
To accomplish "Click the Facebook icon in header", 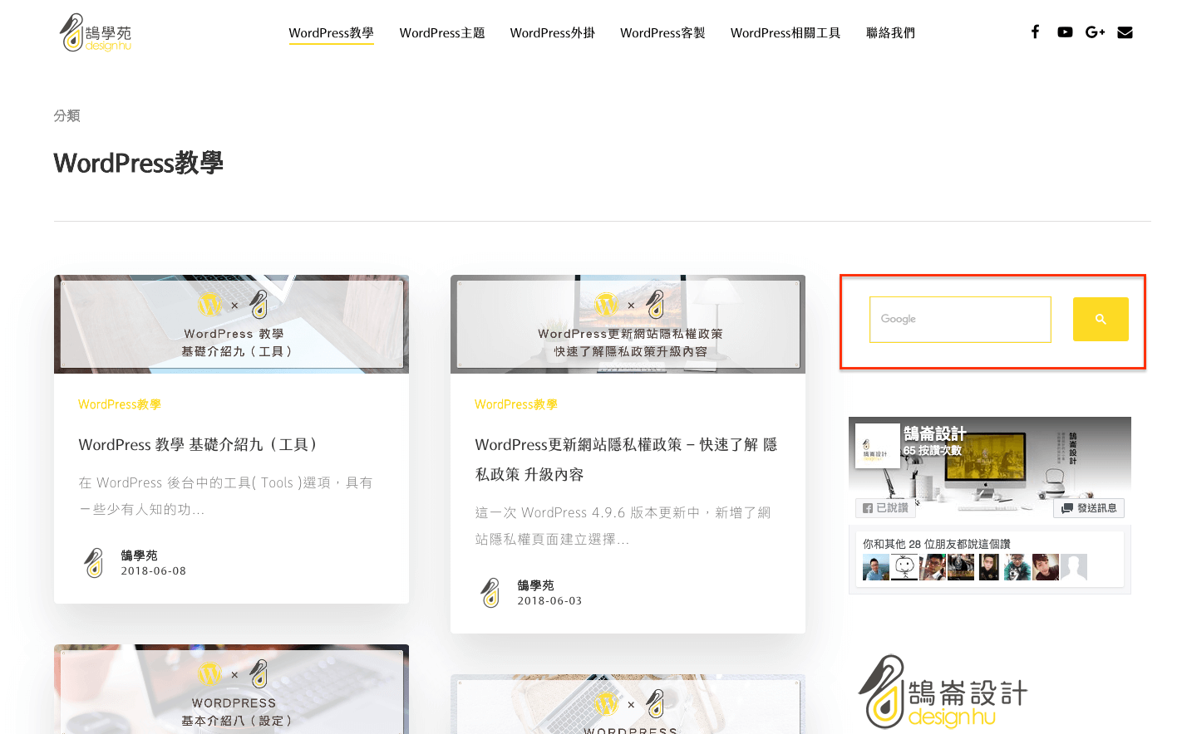I will (1035, 32).
